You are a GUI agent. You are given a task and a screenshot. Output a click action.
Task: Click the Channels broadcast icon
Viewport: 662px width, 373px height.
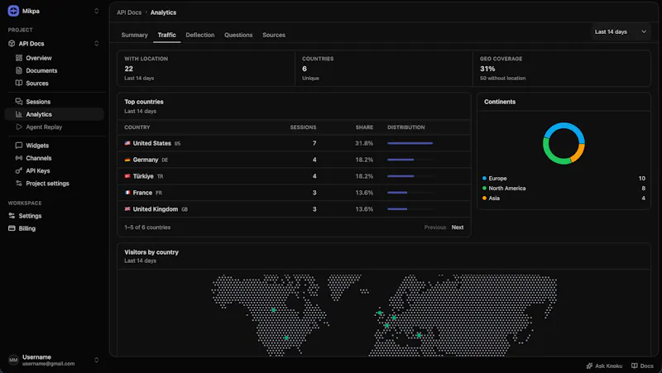[19, 158]
